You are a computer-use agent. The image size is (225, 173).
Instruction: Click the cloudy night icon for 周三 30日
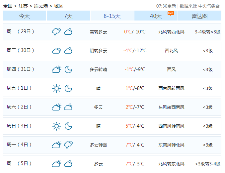point(68,51)
